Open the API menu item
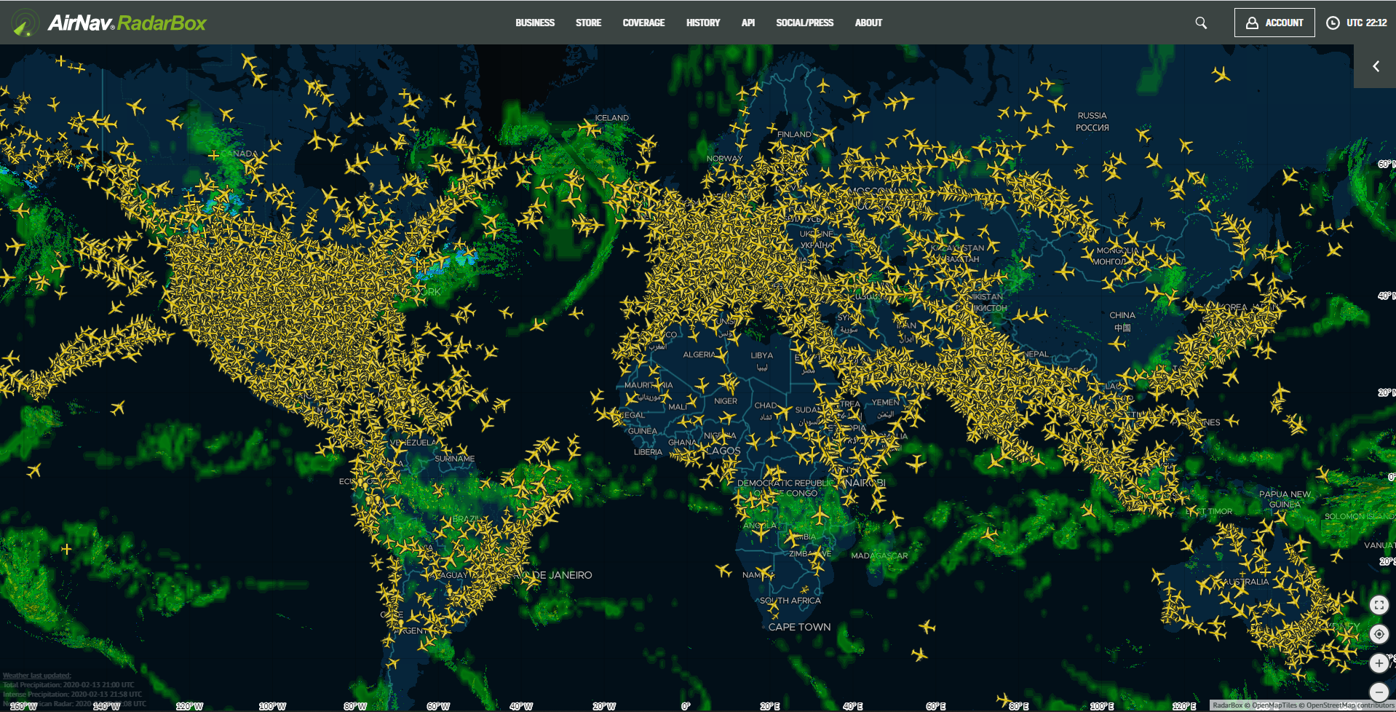Viewport: 1396px width, 712px height. (x=748, y=23)
